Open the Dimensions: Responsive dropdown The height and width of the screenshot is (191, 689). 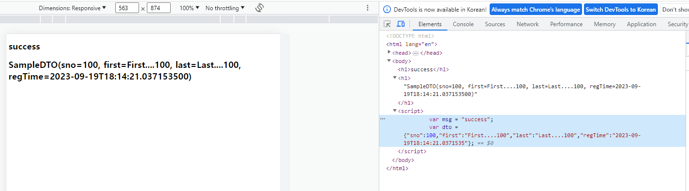click(72, 8)
